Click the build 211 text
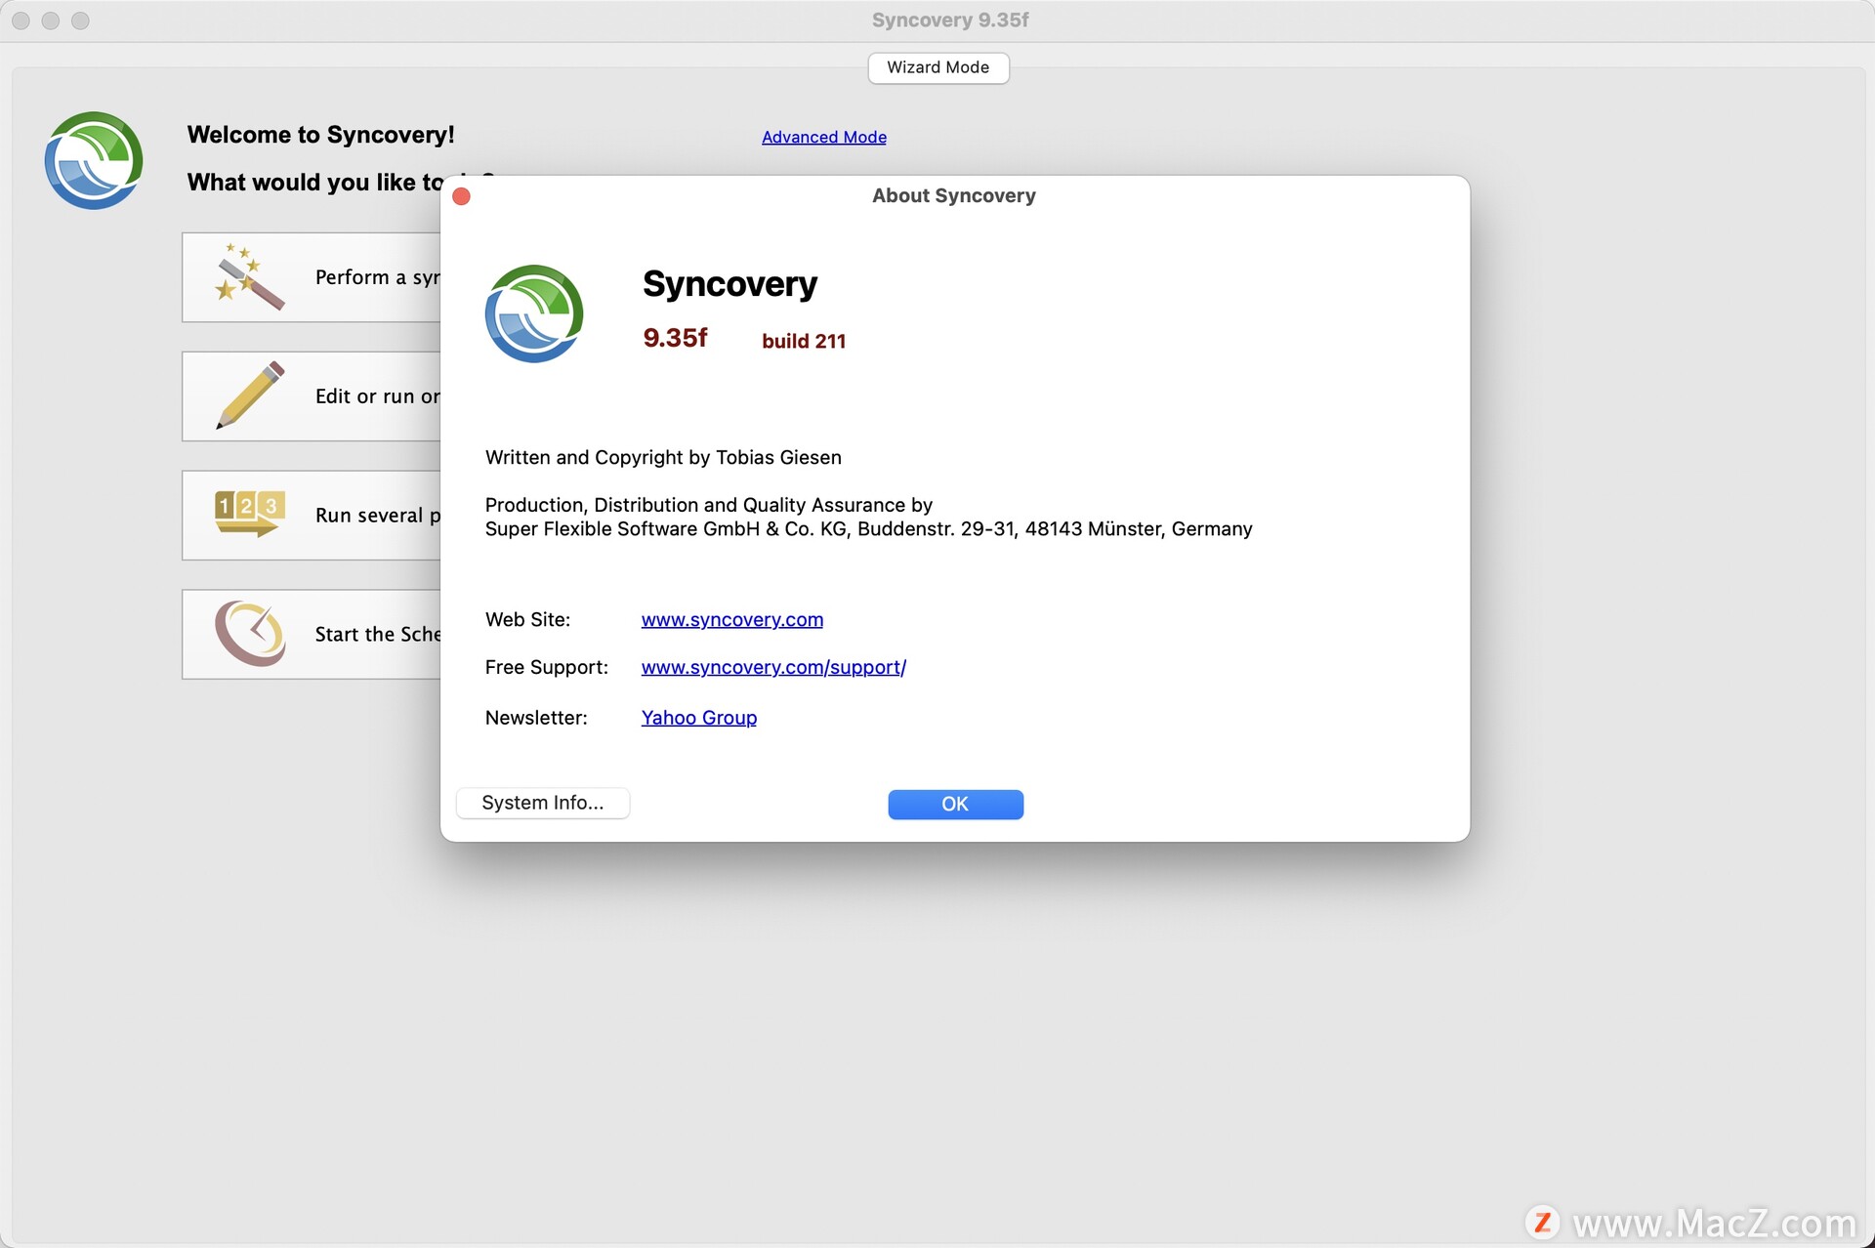Viewport: 1875px width, 1248px height. pos(804,341)
